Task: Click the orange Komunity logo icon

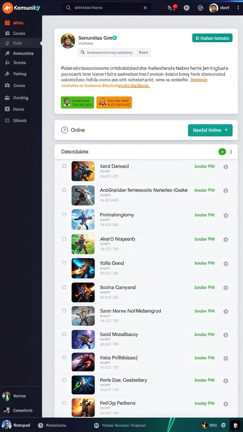Action: [8, 8]
